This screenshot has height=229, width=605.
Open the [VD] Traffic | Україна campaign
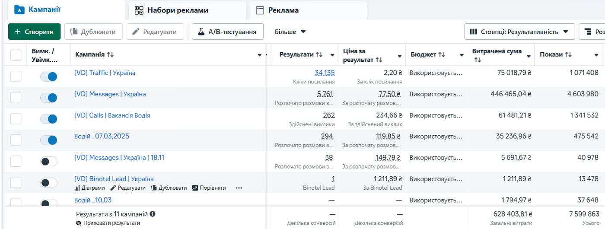105,73
